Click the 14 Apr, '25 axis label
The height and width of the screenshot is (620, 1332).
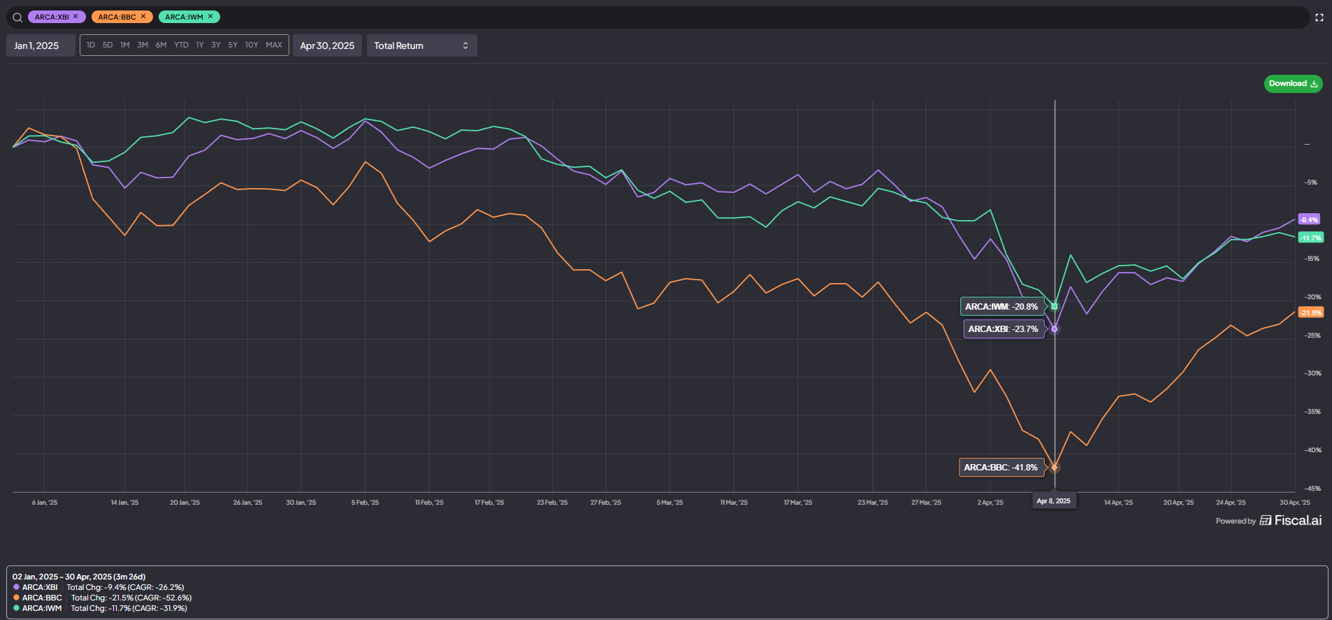[x=1118, y=503]
